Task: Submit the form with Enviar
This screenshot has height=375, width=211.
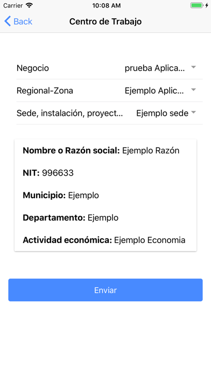Action: click(105, 290)
